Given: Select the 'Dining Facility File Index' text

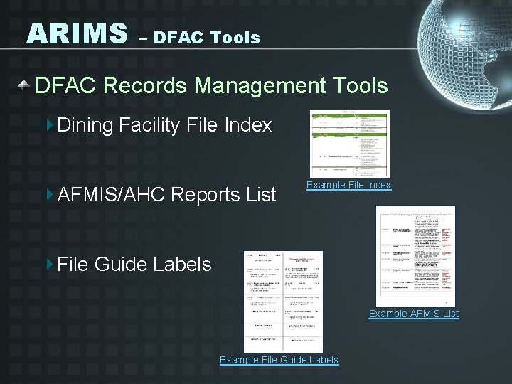Looking at the screenshot, I should (164, 125).
